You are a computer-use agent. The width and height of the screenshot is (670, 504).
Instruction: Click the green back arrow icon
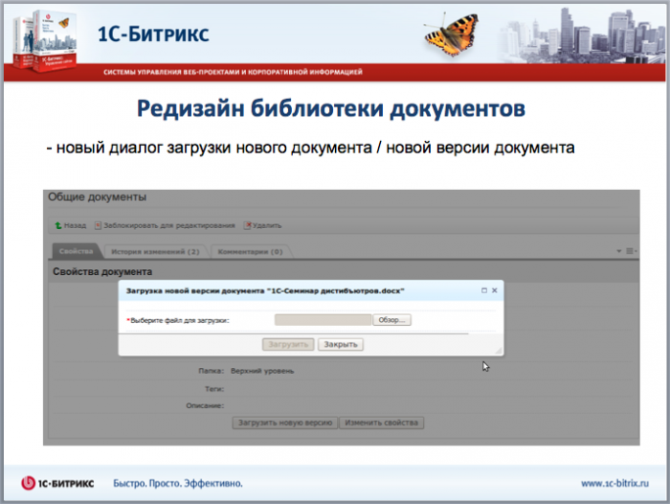[x=58, y=225]
